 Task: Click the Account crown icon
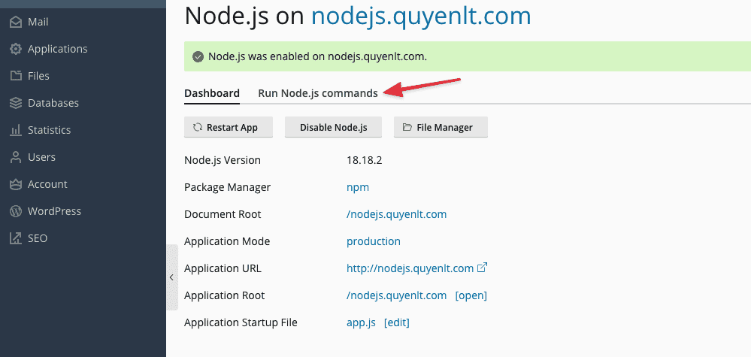click(x=15, y=184)
